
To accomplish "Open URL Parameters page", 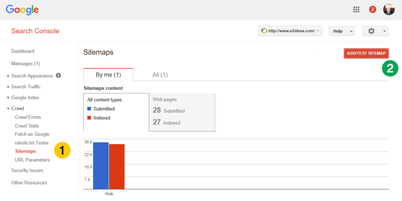I will click(32, 160).
